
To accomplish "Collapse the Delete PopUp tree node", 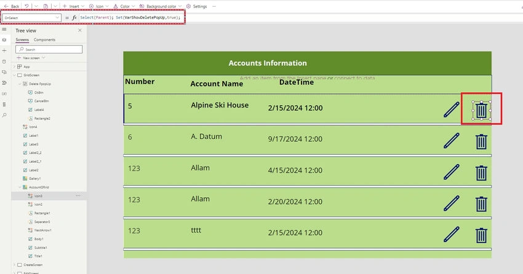I will [x=20, y=84].
